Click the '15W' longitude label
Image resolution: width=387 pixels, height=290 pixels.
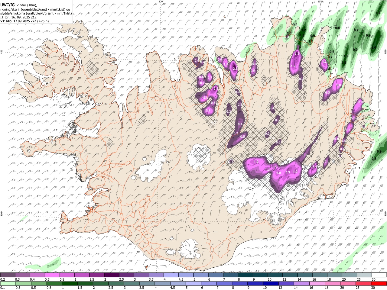tap(320, 2)
